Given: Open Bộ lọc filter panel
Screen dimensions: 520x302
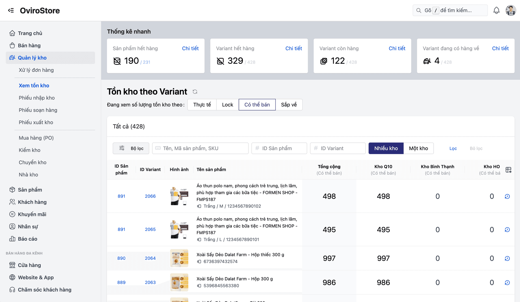Looking at the screenshot, I should [x=131, y=148].
